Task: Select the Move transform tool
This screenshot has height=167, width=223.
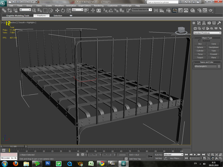Action: (57, 10)
